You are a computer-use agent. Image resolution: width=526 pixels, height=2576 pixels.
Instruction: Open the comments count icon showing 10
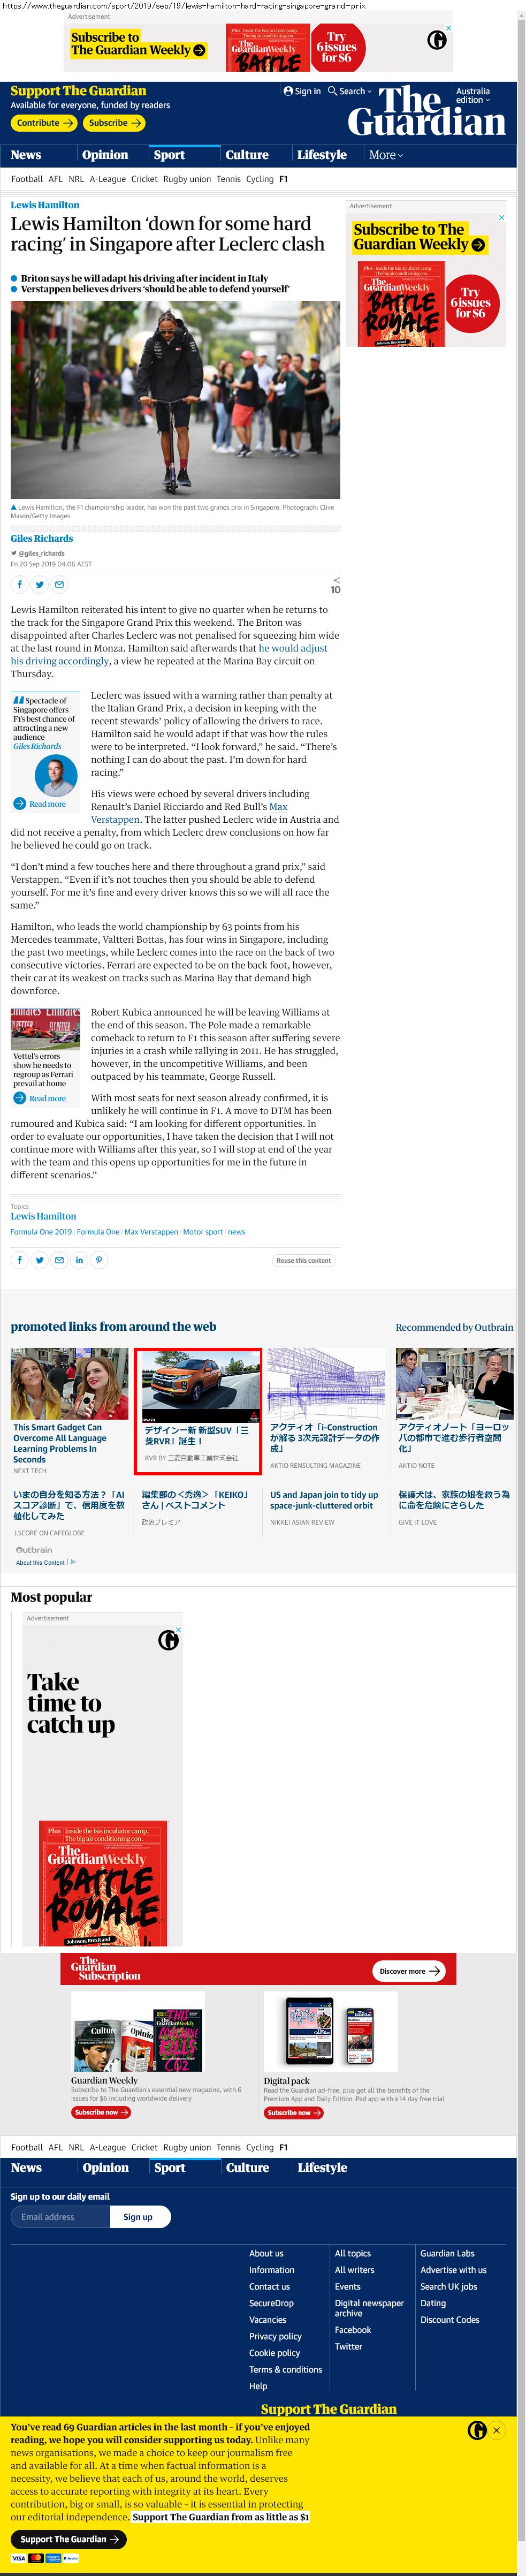click(x=335, y=585)
